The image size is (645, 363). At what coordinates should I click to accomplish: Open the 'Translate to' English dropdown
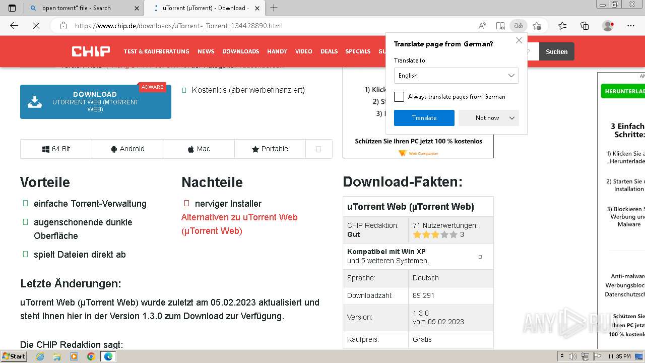click(457, 76)
